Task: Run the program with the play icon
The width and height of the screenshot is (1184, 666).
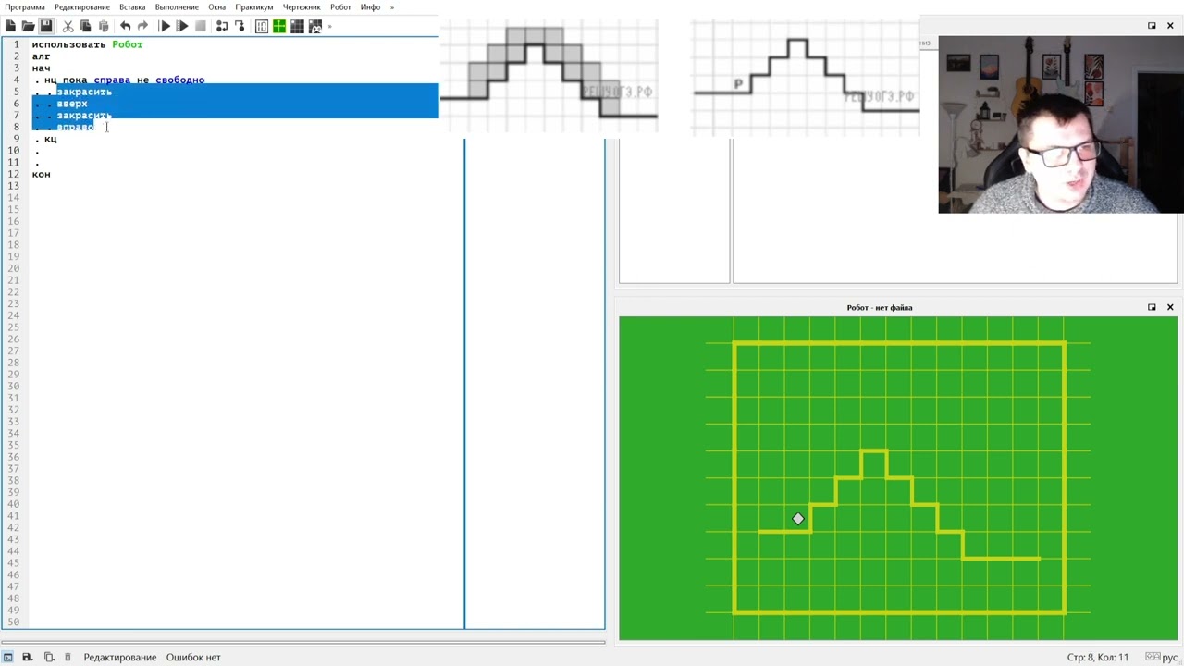Action: pyautogui.click(x=165, y=26)
